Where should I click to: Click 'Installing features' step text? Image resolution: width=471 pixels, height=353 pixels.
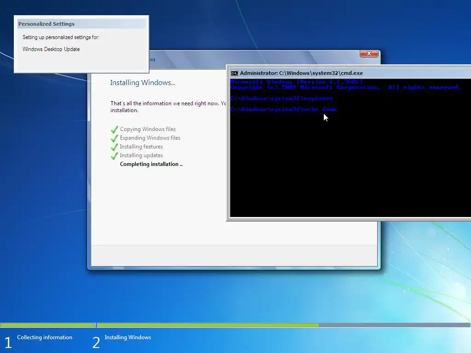[x=141, y=147]
